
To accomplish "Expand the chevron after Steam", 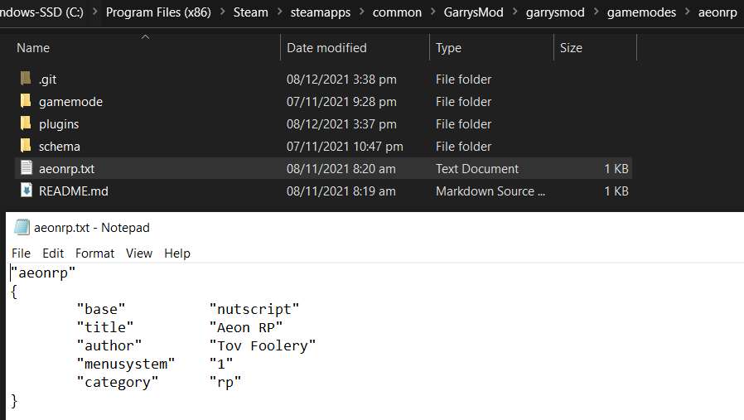I will [279, 12].
